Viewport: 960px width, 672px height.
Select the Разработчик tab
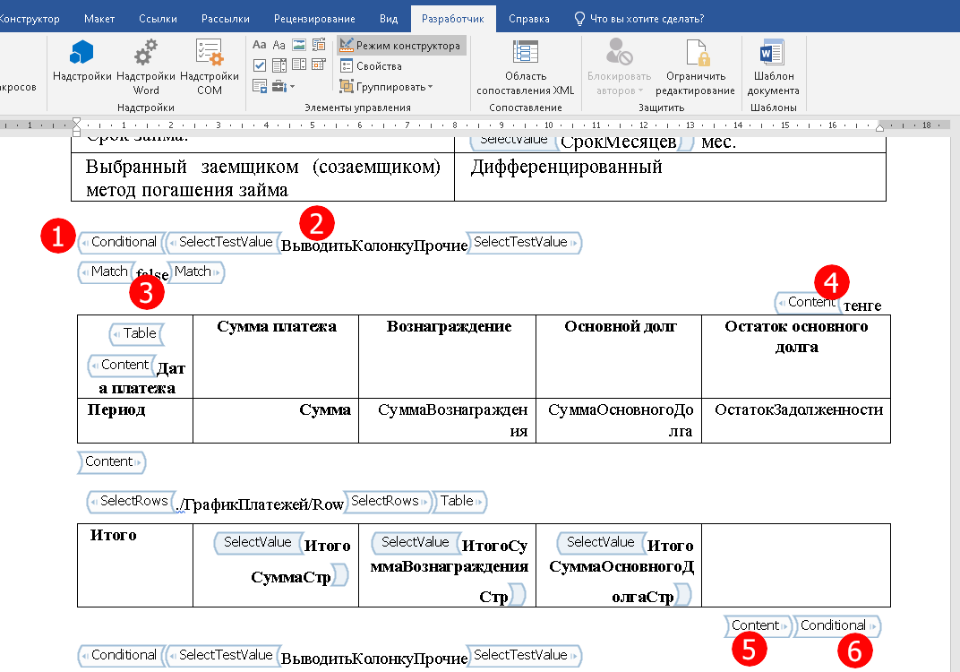[453, 19]
